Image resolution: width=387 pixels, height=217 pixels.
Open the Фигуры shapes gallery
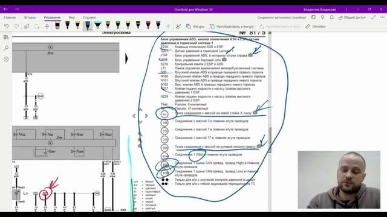(195, 27)
